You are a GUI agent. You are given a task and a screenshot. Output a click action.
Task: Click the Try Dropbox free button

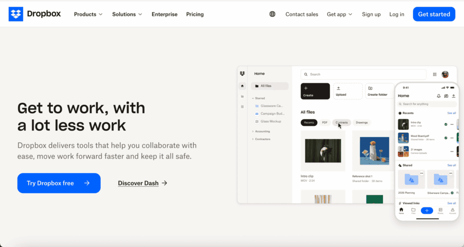[59, 183]
